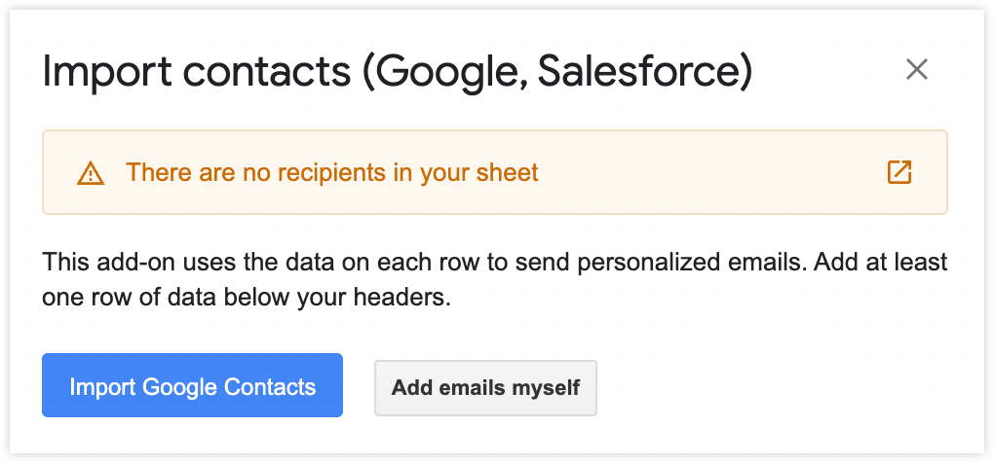The height and width of the screenshot is (463, 994).
Task: Click the warning triangle icon
Action: tap(91, 174)
